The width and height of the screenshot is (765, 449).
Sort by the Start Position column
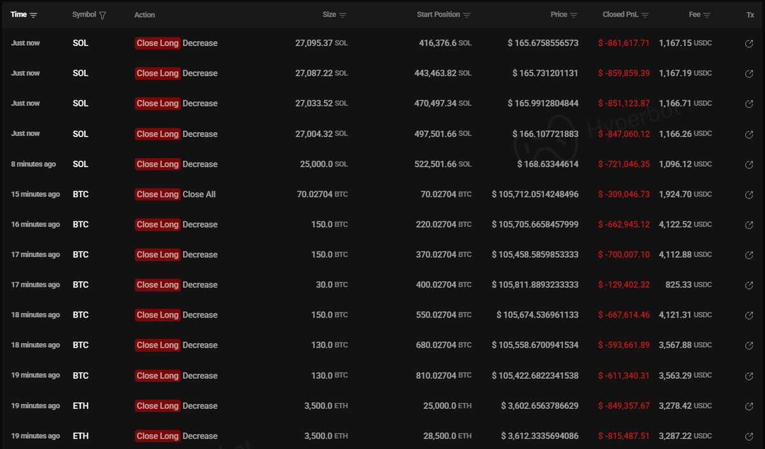(x=467, y=15)
